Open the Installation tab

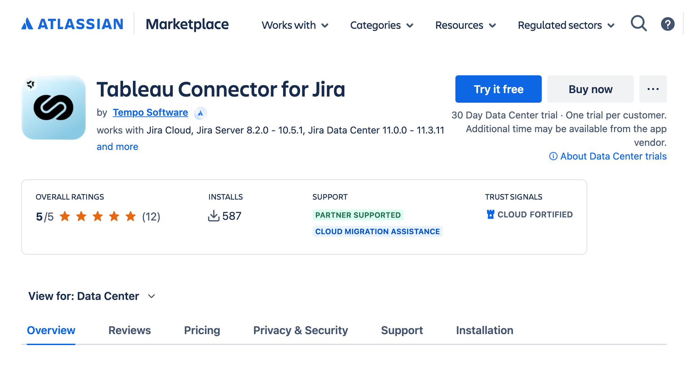(x=485, y=330)
